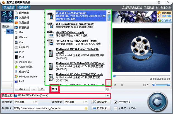Play the preview video
This screenshot has height=114, width=173.
pyautogui.click(x=115, y=85)
